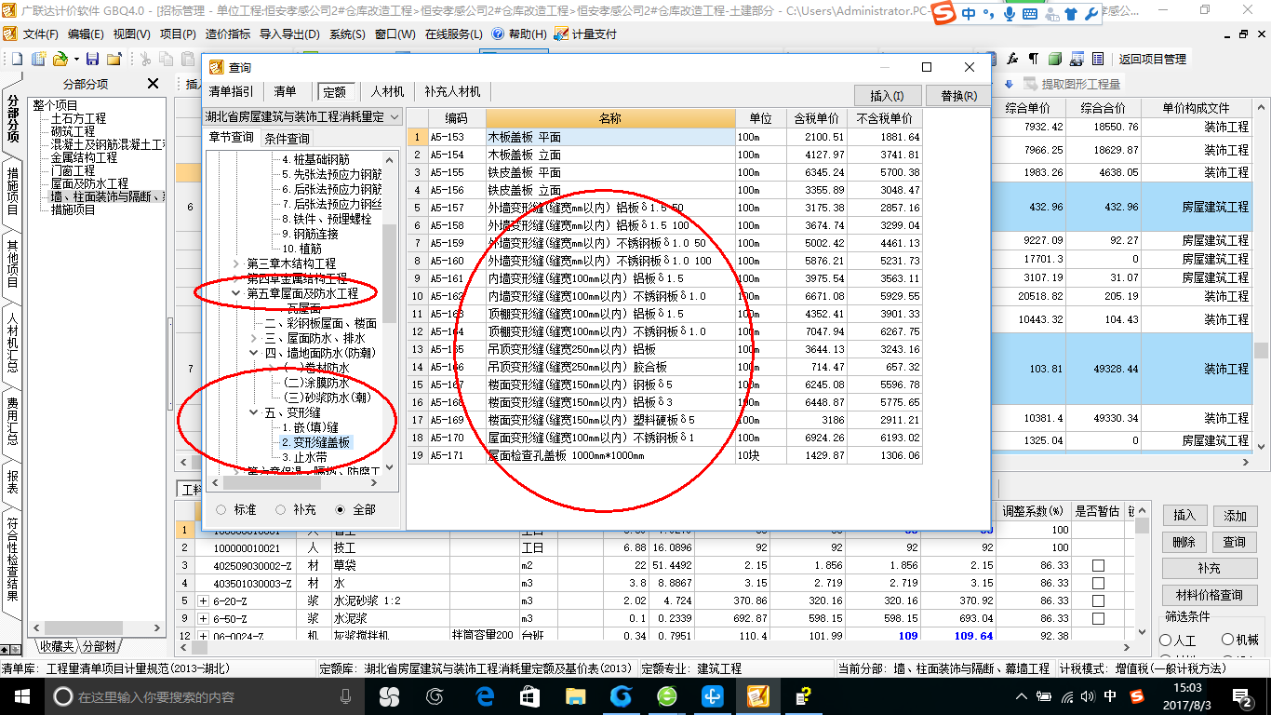Switch to the 清单指引 tab

[x=230, y=92]
